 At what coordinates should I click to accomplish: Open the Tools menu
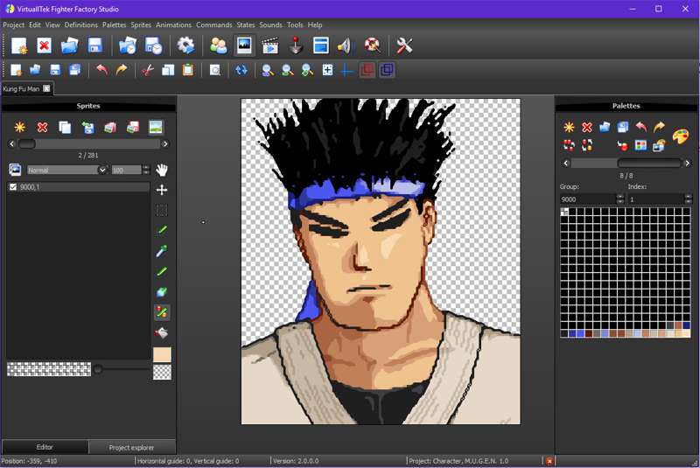coord(295,25)
